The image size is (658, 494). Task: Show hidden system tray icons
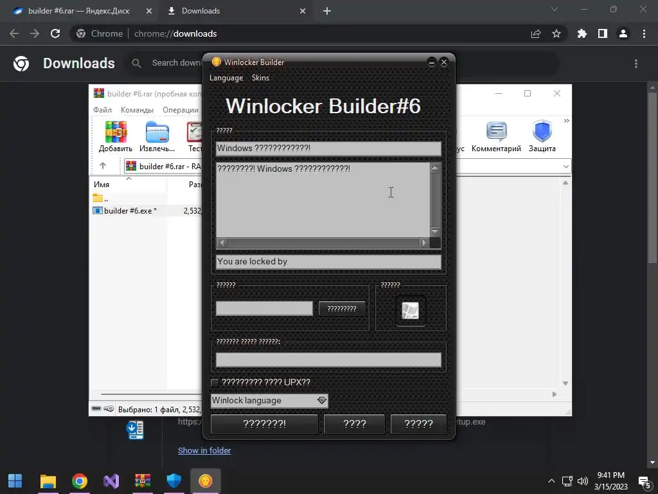coord(551,481)
